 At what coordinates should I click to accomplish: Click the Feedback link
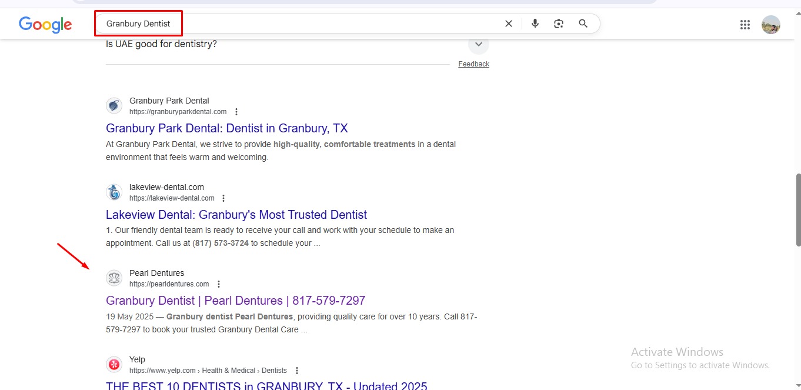point(473,64)
